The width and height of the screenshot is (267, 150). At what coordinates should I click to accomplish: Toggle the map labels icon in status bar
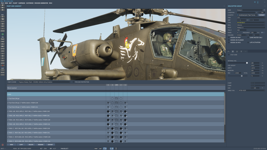[112, 149]
